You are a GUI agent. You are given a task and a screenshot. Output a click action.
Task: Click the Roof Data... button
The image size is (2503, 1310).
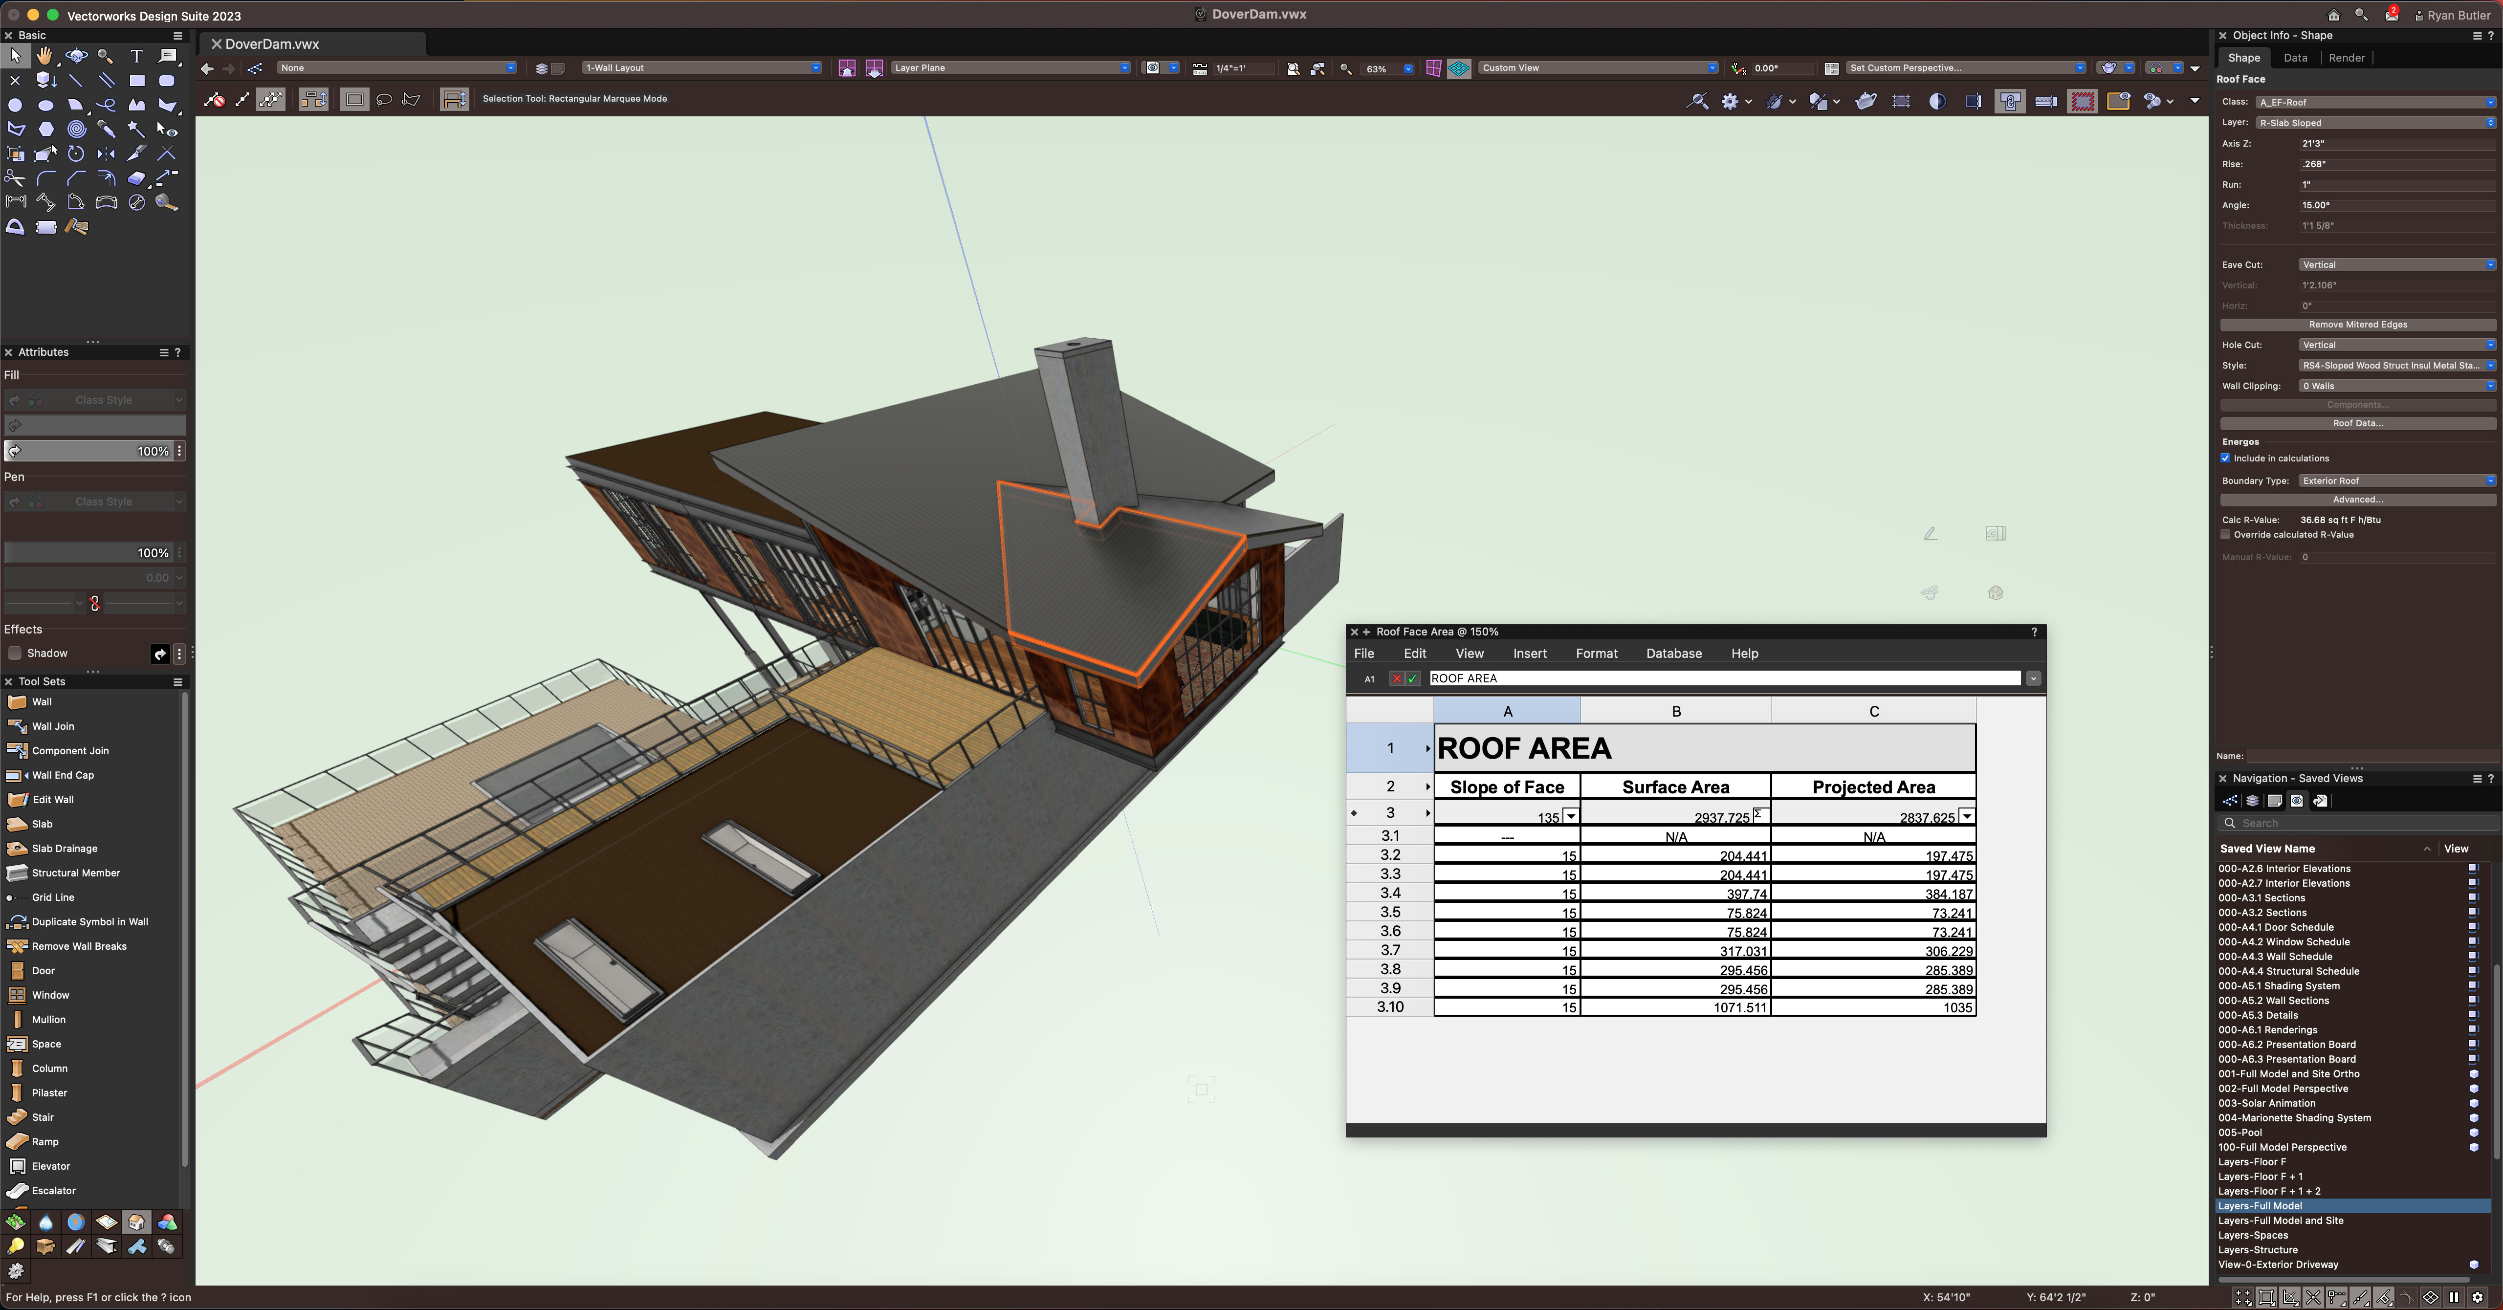(2357, 424)
